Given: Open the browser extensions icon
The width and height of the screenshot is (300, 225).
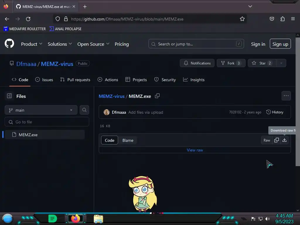Looking at the screenshot, I should point(282,19).
